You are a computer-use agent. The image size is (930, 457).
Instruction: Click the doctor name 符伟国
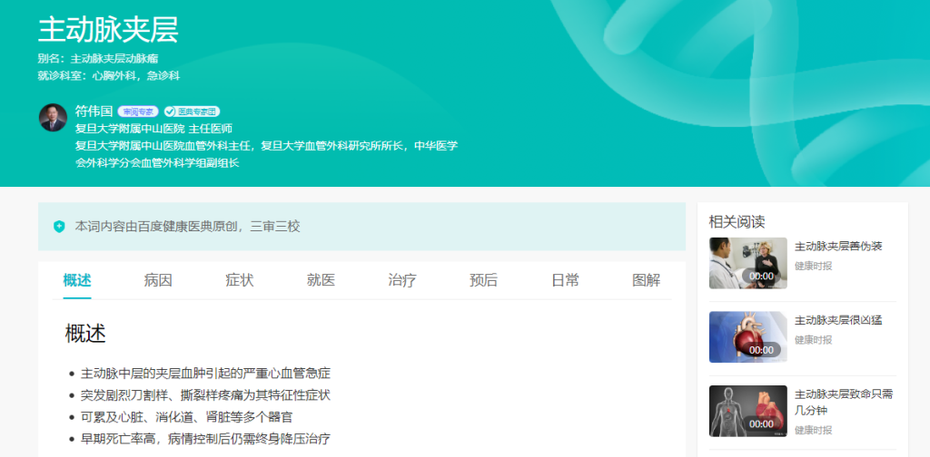pyautogui.click(x=94, y=112)
